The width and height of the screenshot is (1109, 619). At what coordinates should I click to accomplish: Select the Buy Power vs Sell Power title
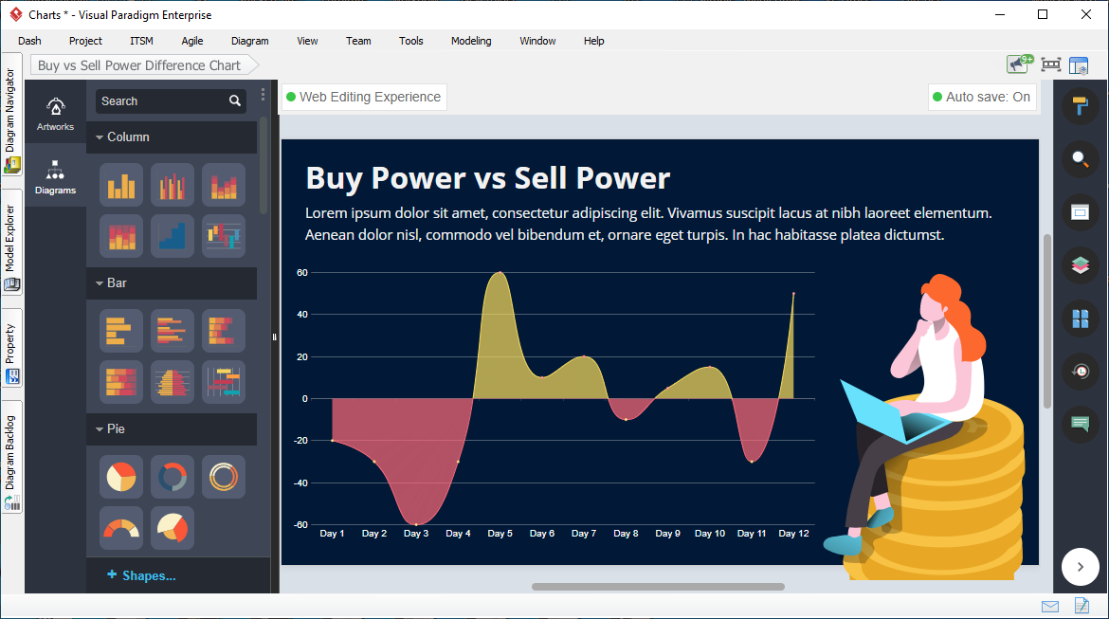click(x=487, y=178)
